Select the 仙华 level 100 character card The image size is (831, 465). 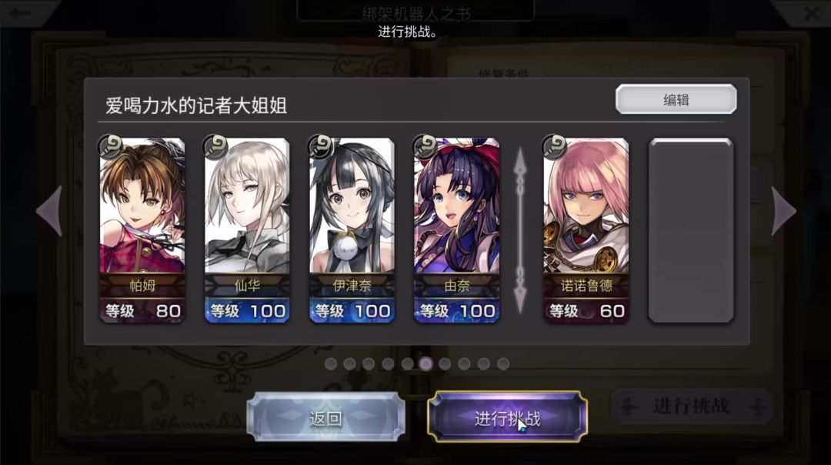tap(247, 230)
